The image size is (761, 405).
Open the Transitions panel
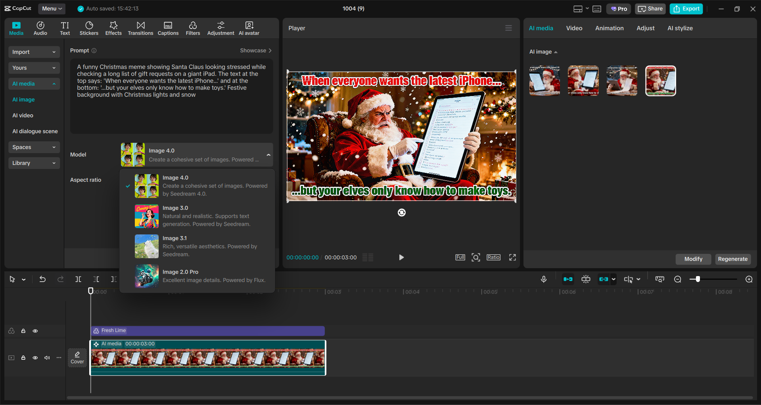click(x=140, y=28)
